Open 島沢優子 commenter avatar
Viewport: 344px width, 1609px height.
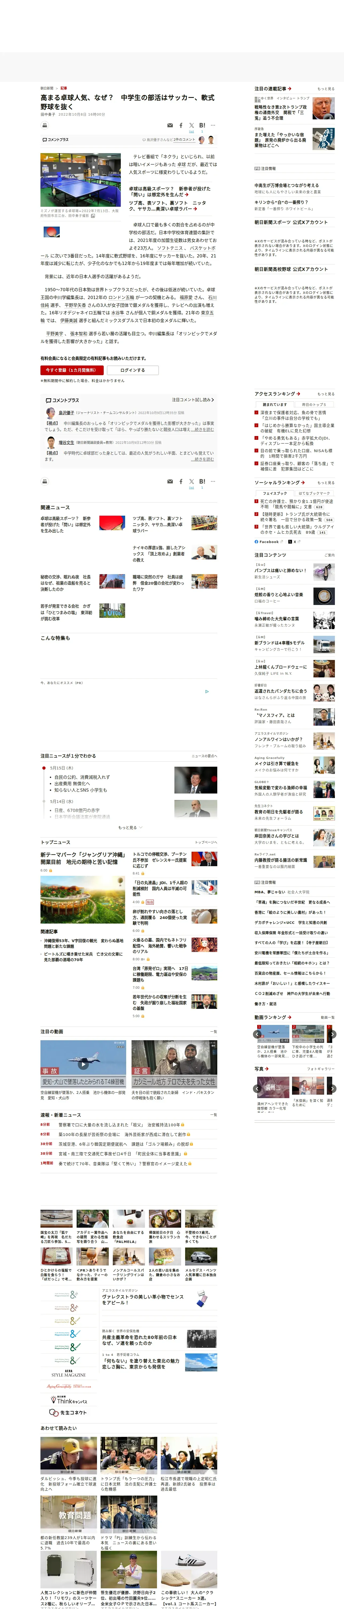pyautogui.click(x=51, y=413)
